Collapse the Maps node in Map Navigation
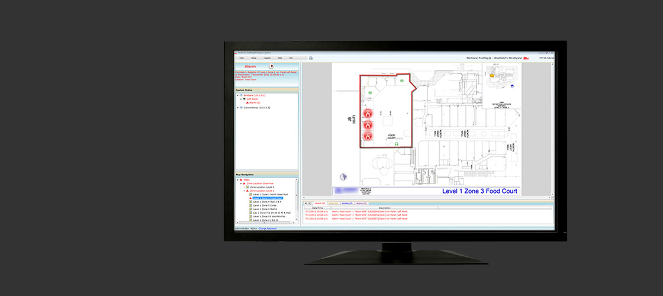Screen dimensions: 663x296 [x=238, y=179]
